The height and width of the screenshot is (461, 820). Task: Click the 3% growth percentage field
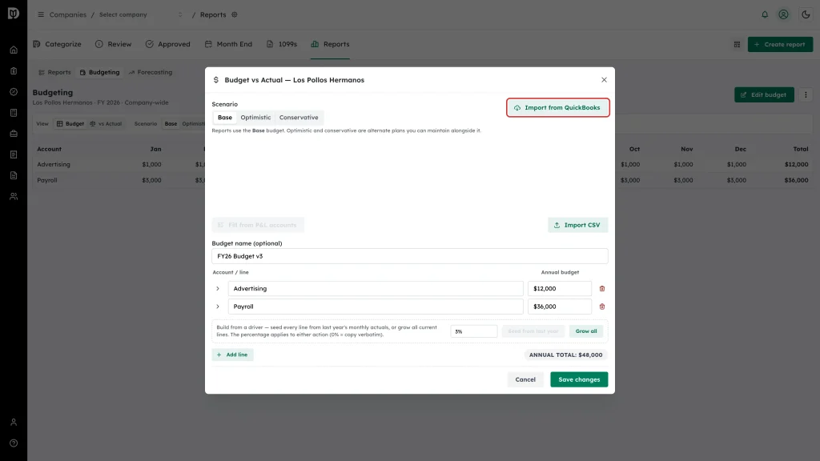tap(474, 331)
